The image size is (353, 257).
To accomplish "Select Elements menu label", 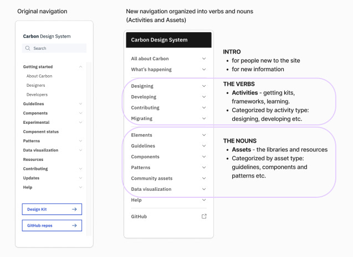I will pos(142,135).
